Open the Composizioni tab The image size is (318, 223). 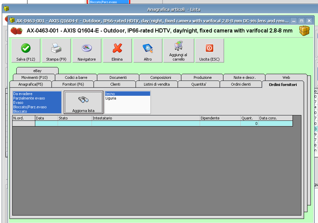coord(160,77)
